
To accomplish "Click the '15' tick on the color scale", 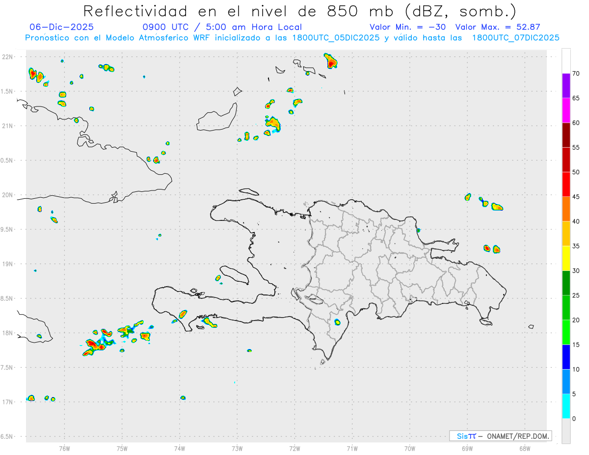I will click(x=576, y=345).
